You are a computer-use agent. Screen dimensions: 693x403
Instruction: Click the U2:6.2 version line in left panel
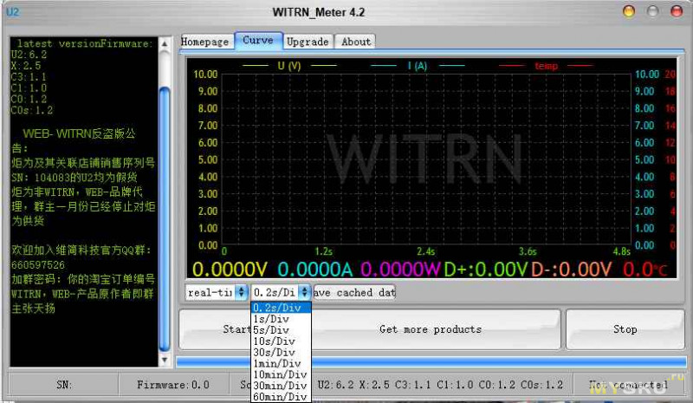pos(29,55)
